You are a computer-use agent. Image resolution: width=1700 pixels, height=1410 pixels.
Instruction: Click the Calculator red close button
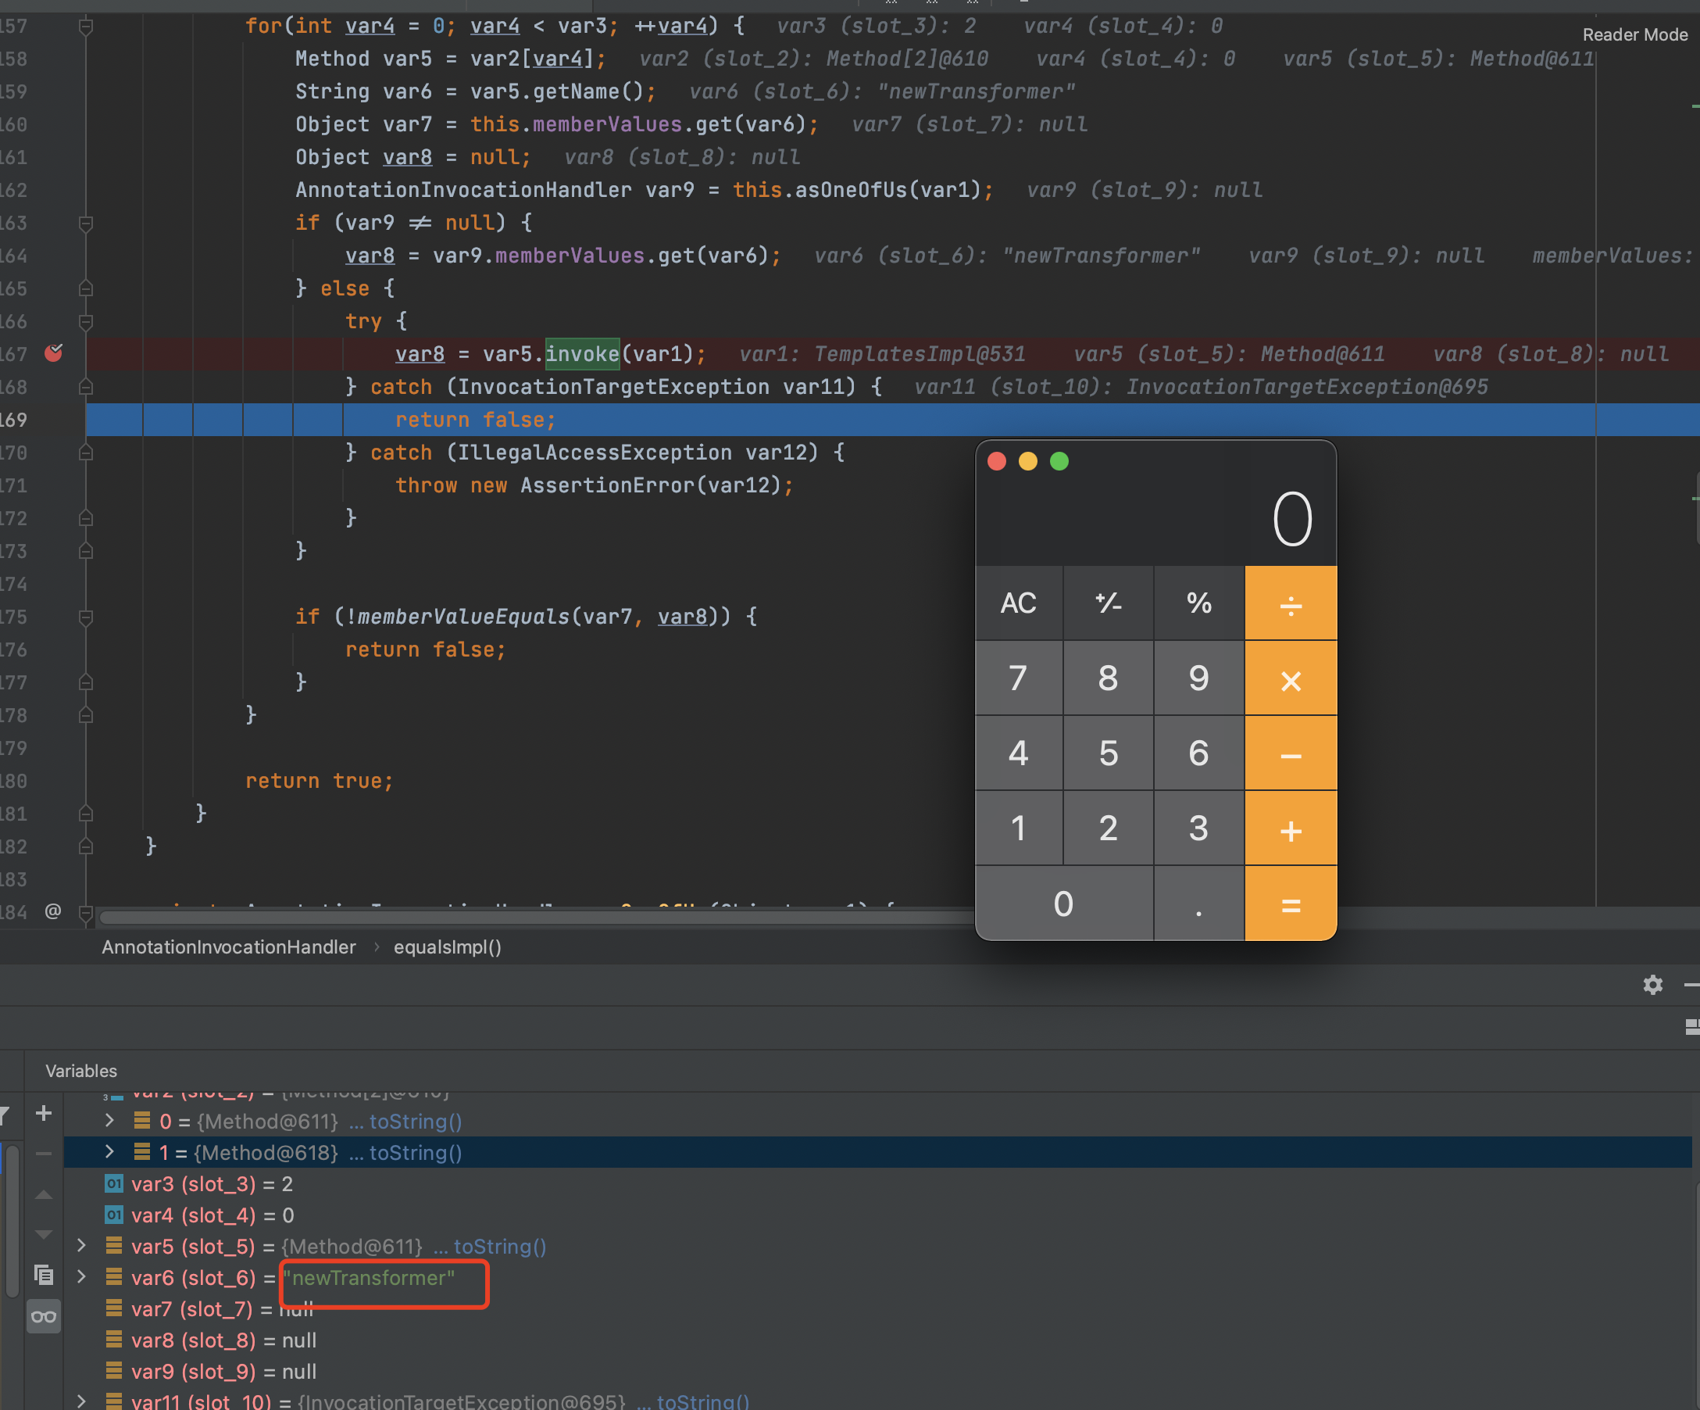pos(998,461)
